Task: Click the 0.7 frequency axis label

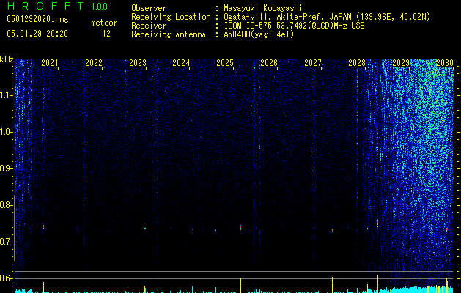Action: click(x=7, y=242)
